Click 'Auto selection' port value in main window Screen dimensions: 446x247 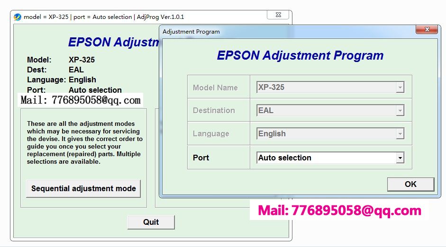pos(95,90)
